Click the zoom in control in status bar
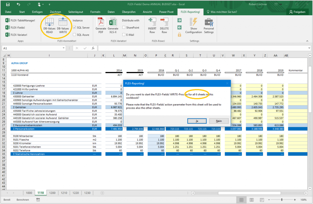313x204 pixels. (x=294, y=199)
